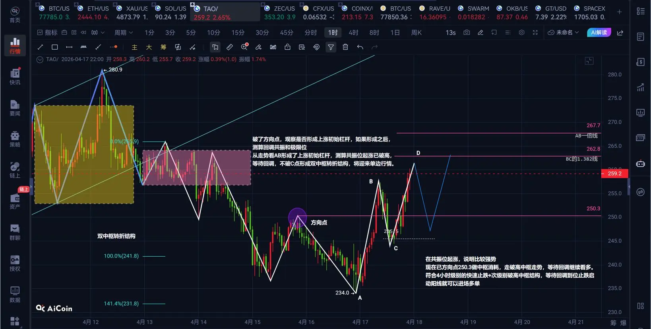The width and height of the screenshot is (651, 329).
Task: Open the ruler measurement tool
Action: [x=230, y=47]
